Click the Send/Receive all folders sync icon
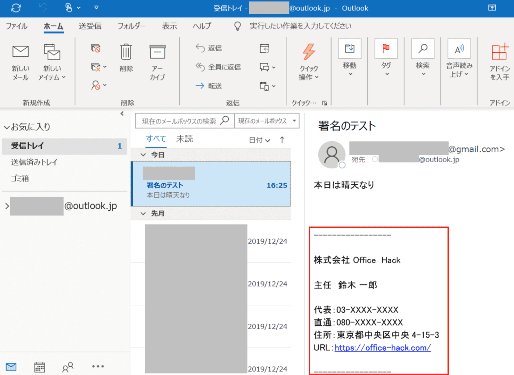 pyautogui.click(x=16, y=8)
